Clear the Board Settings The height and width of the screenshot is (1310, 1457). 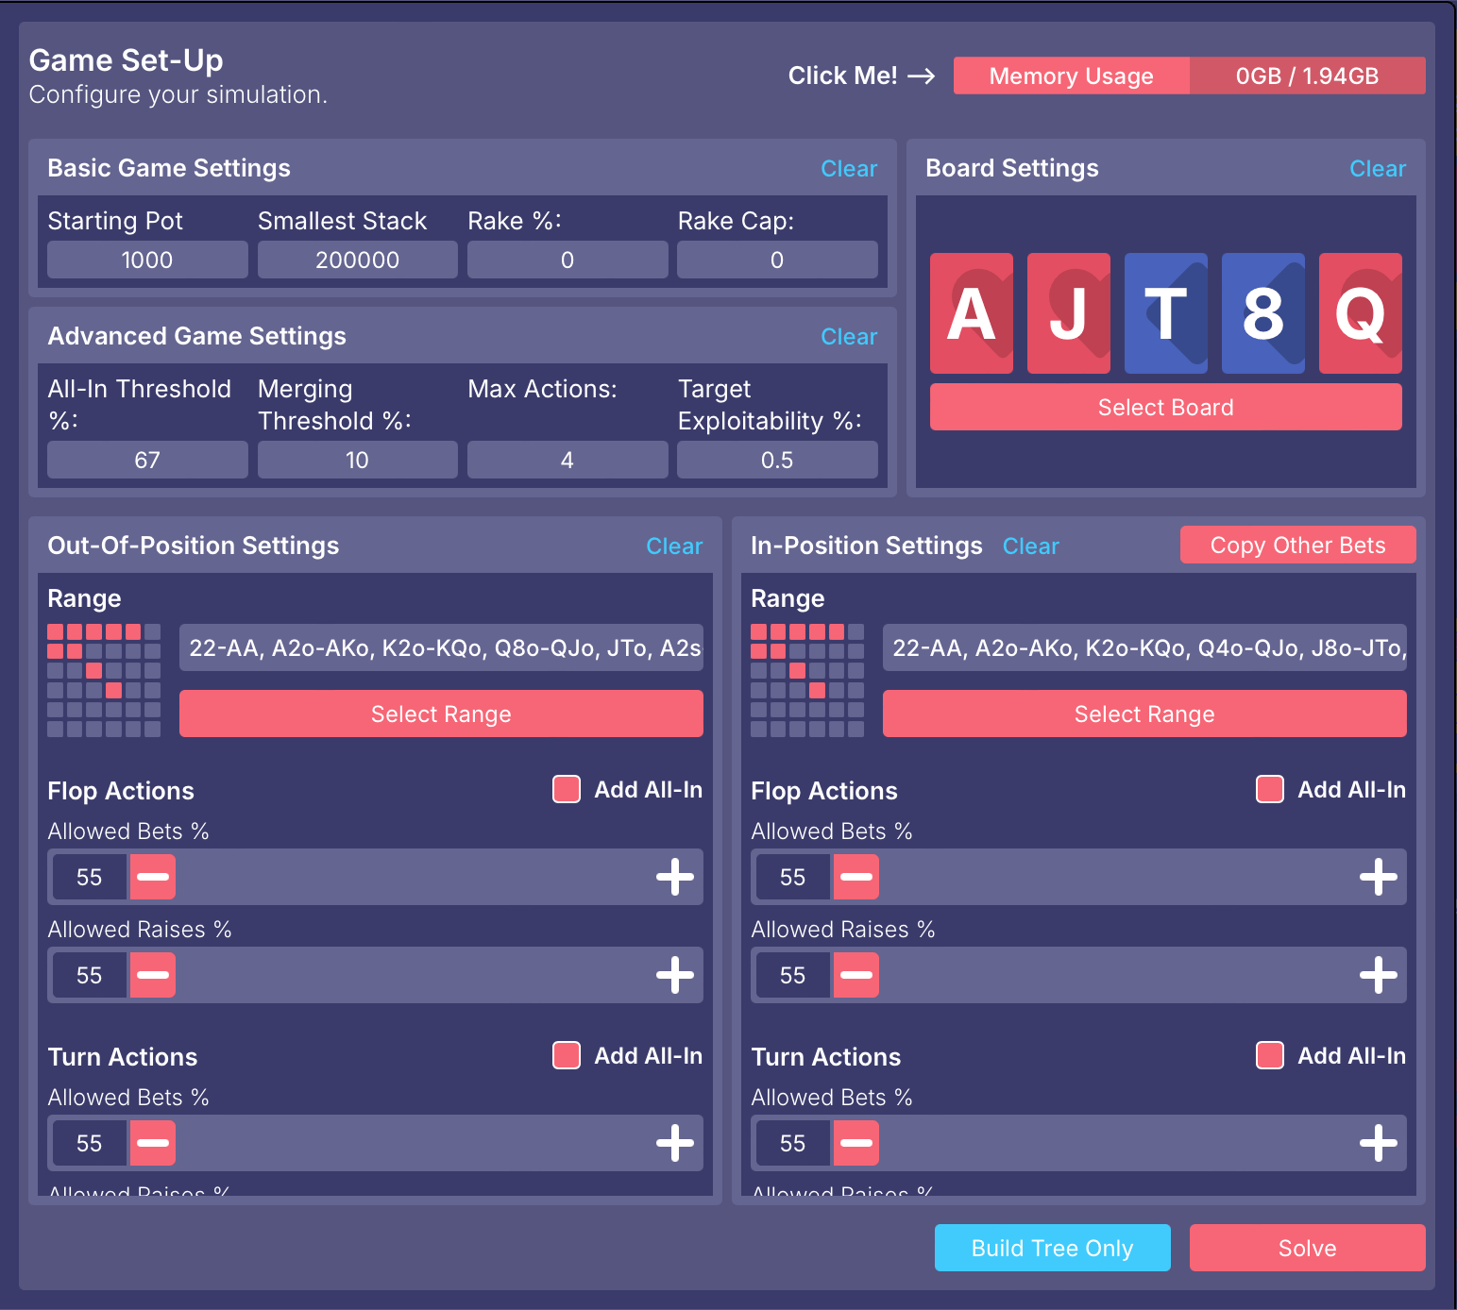pyautogui.click(x=1378, y=169)
